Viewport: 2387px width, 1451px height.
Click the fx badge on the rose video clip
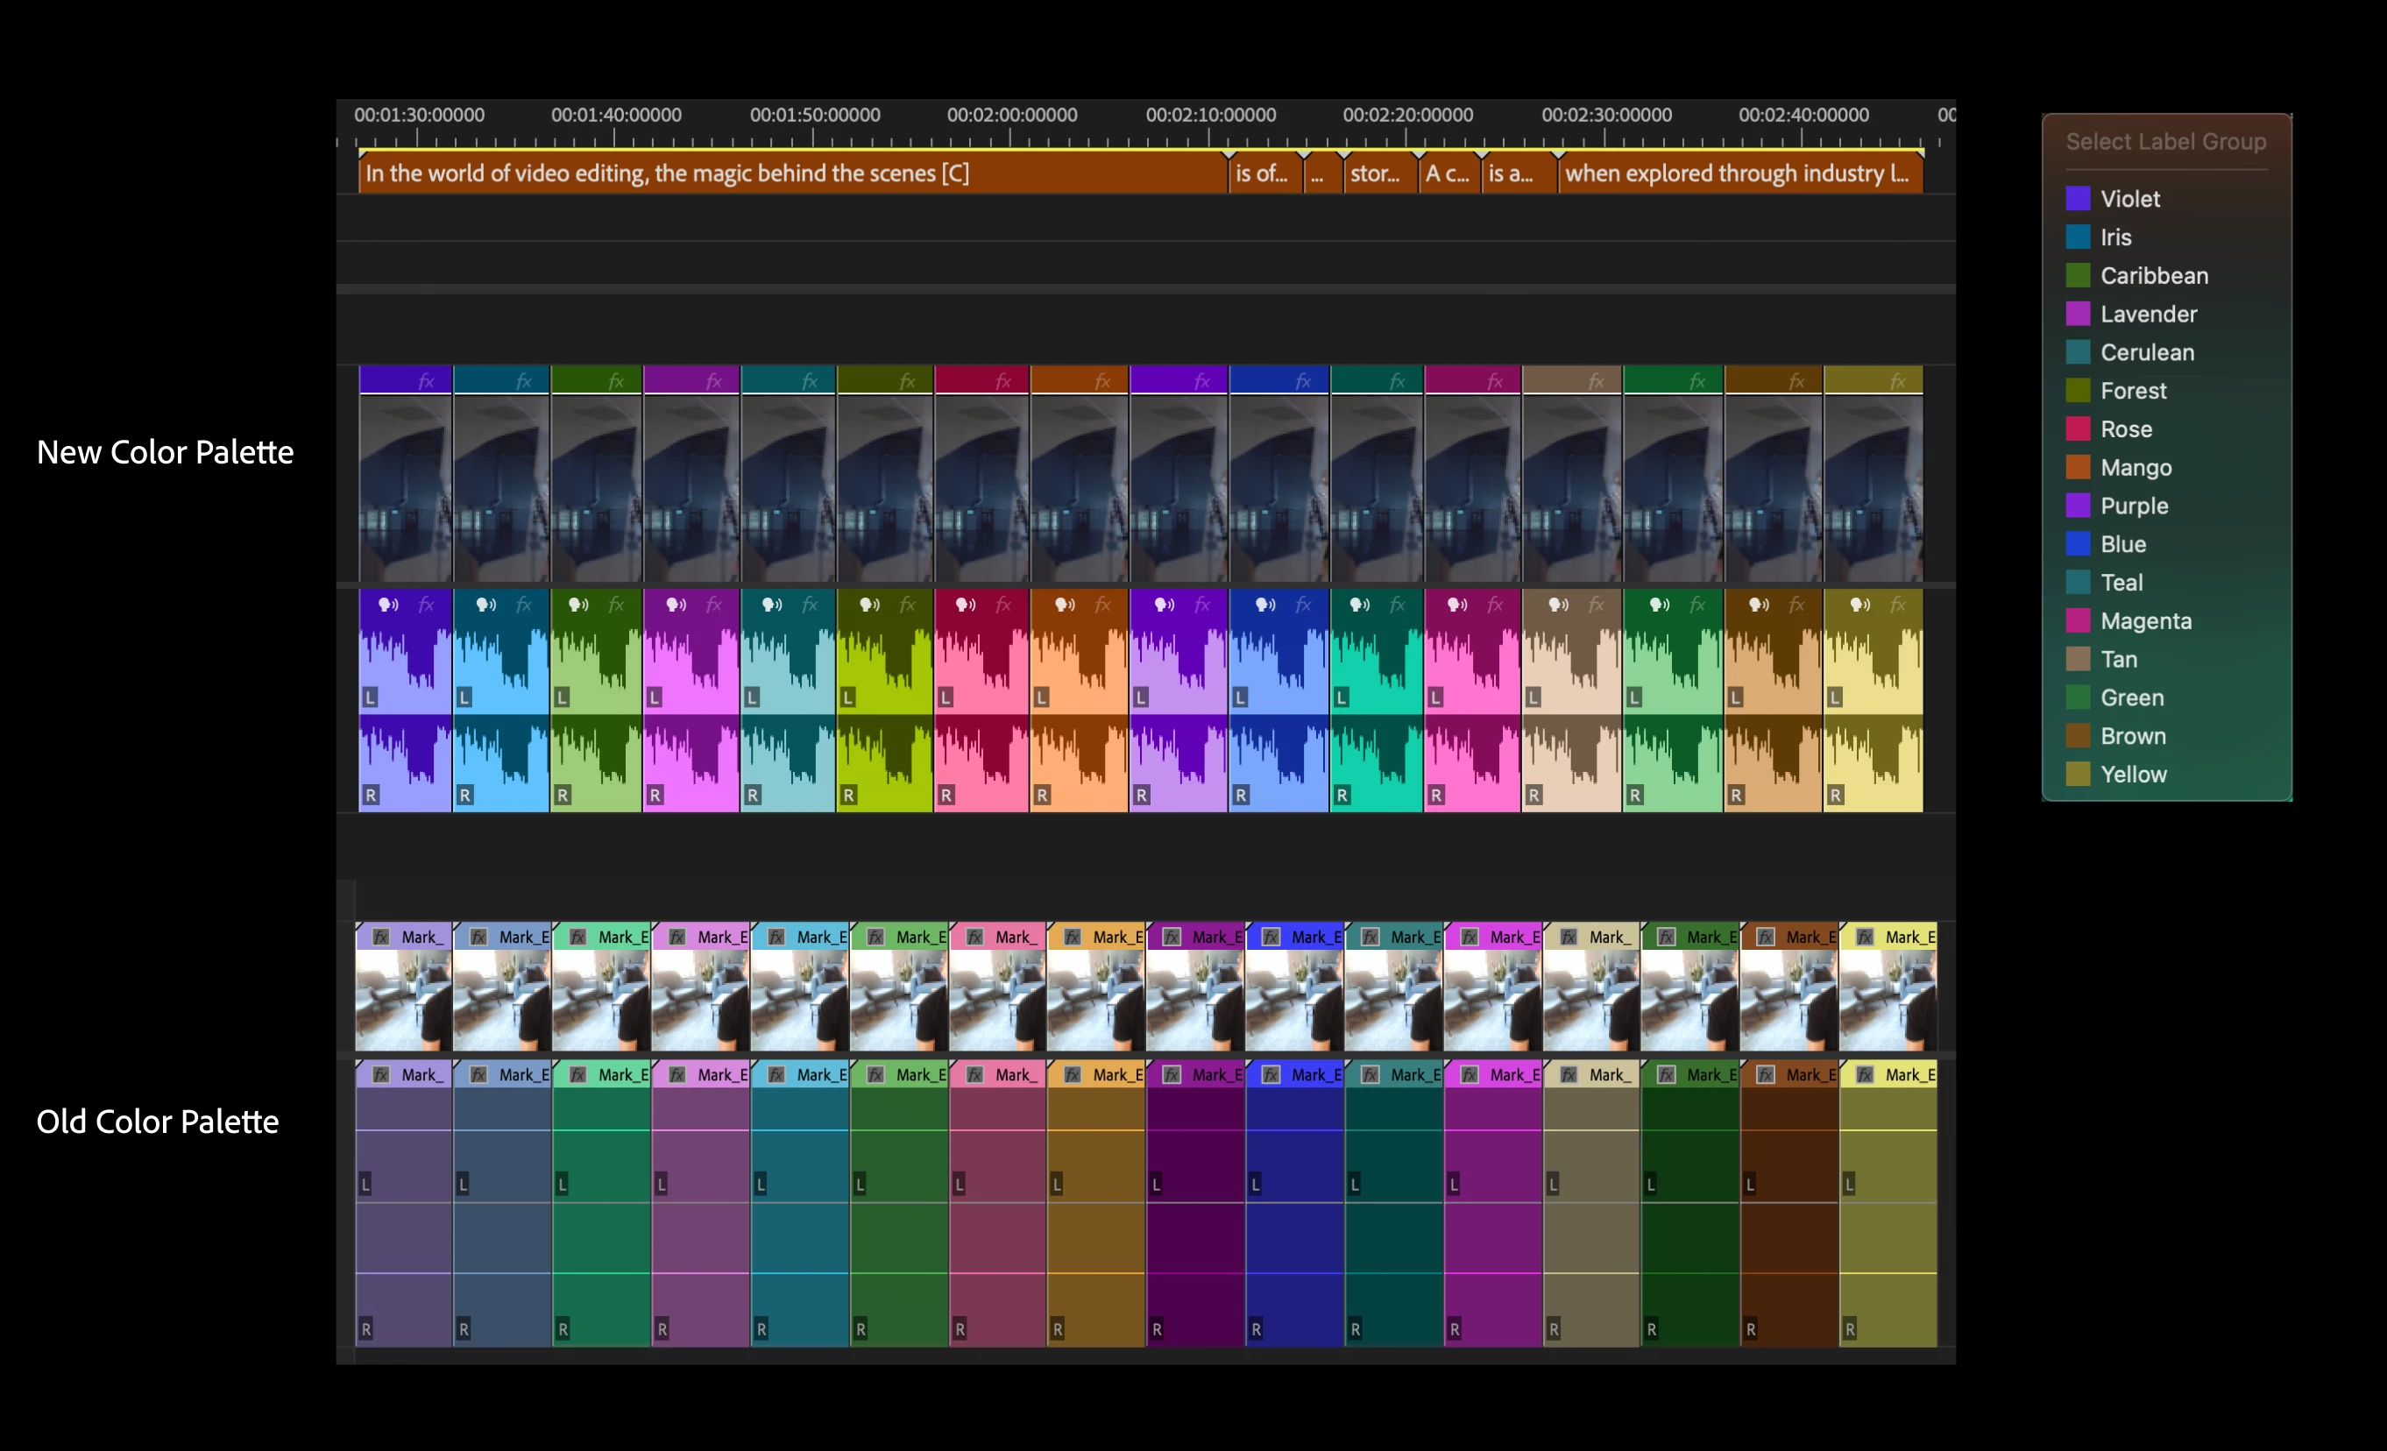[1003, 382]
